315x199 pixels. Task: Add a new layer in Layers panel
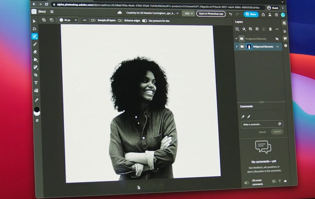pyautogui.click(x=237, y=29)
